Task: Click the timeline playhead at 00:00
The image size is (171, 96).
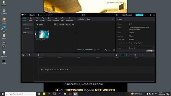Action: tap(39, 58)
